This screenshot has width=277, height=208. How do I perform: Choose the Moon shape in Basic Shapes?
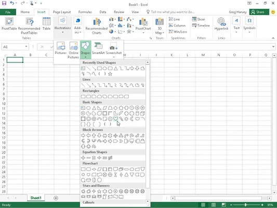132,119
